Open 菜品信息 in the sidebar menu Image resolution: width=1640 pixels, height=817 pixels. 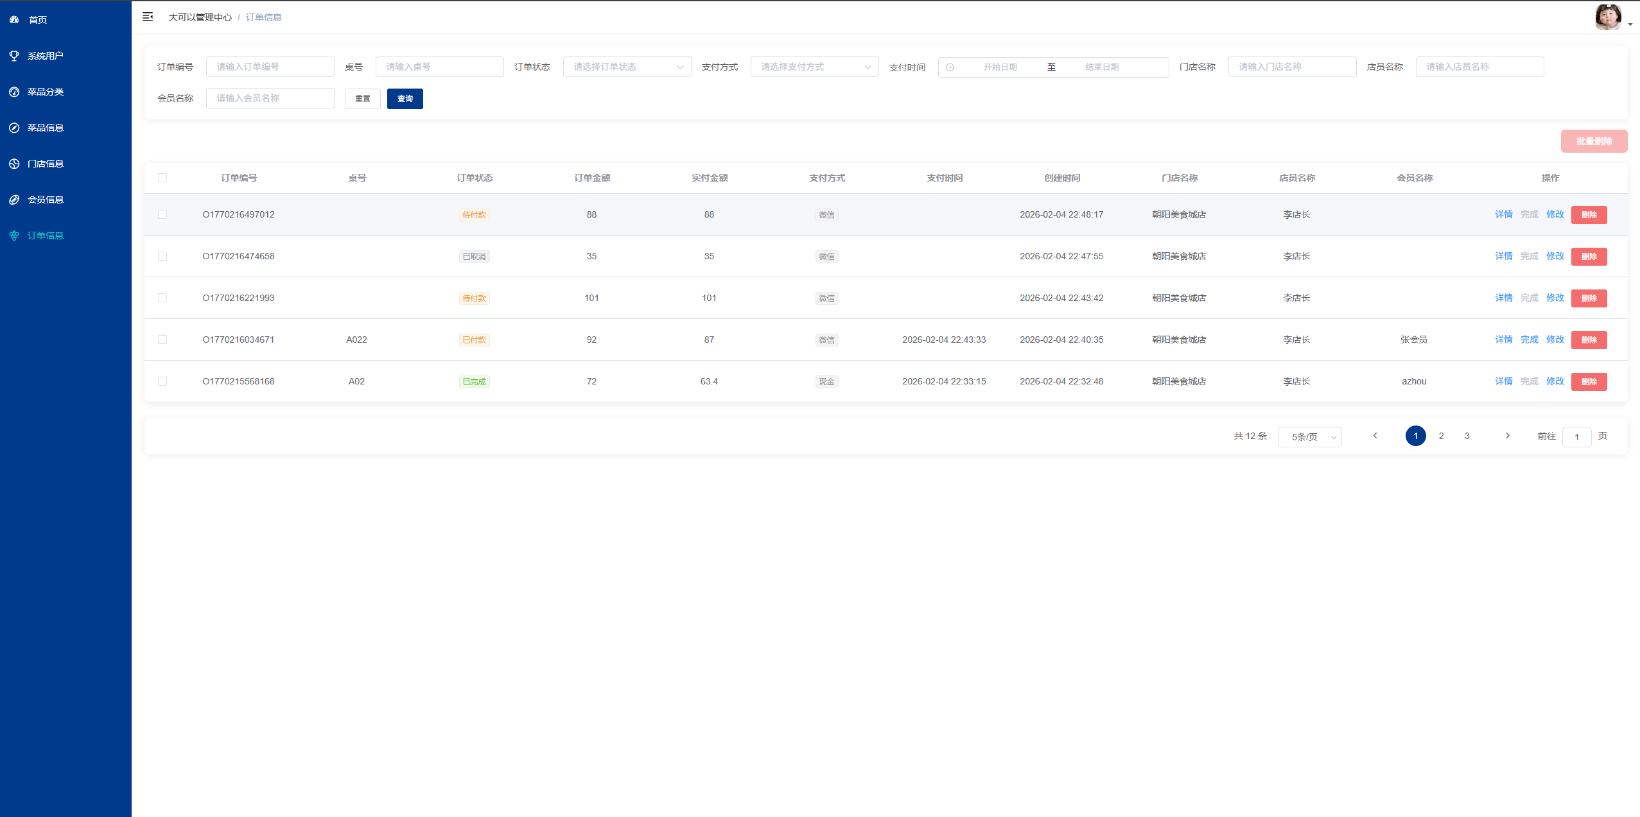(45, 128)
